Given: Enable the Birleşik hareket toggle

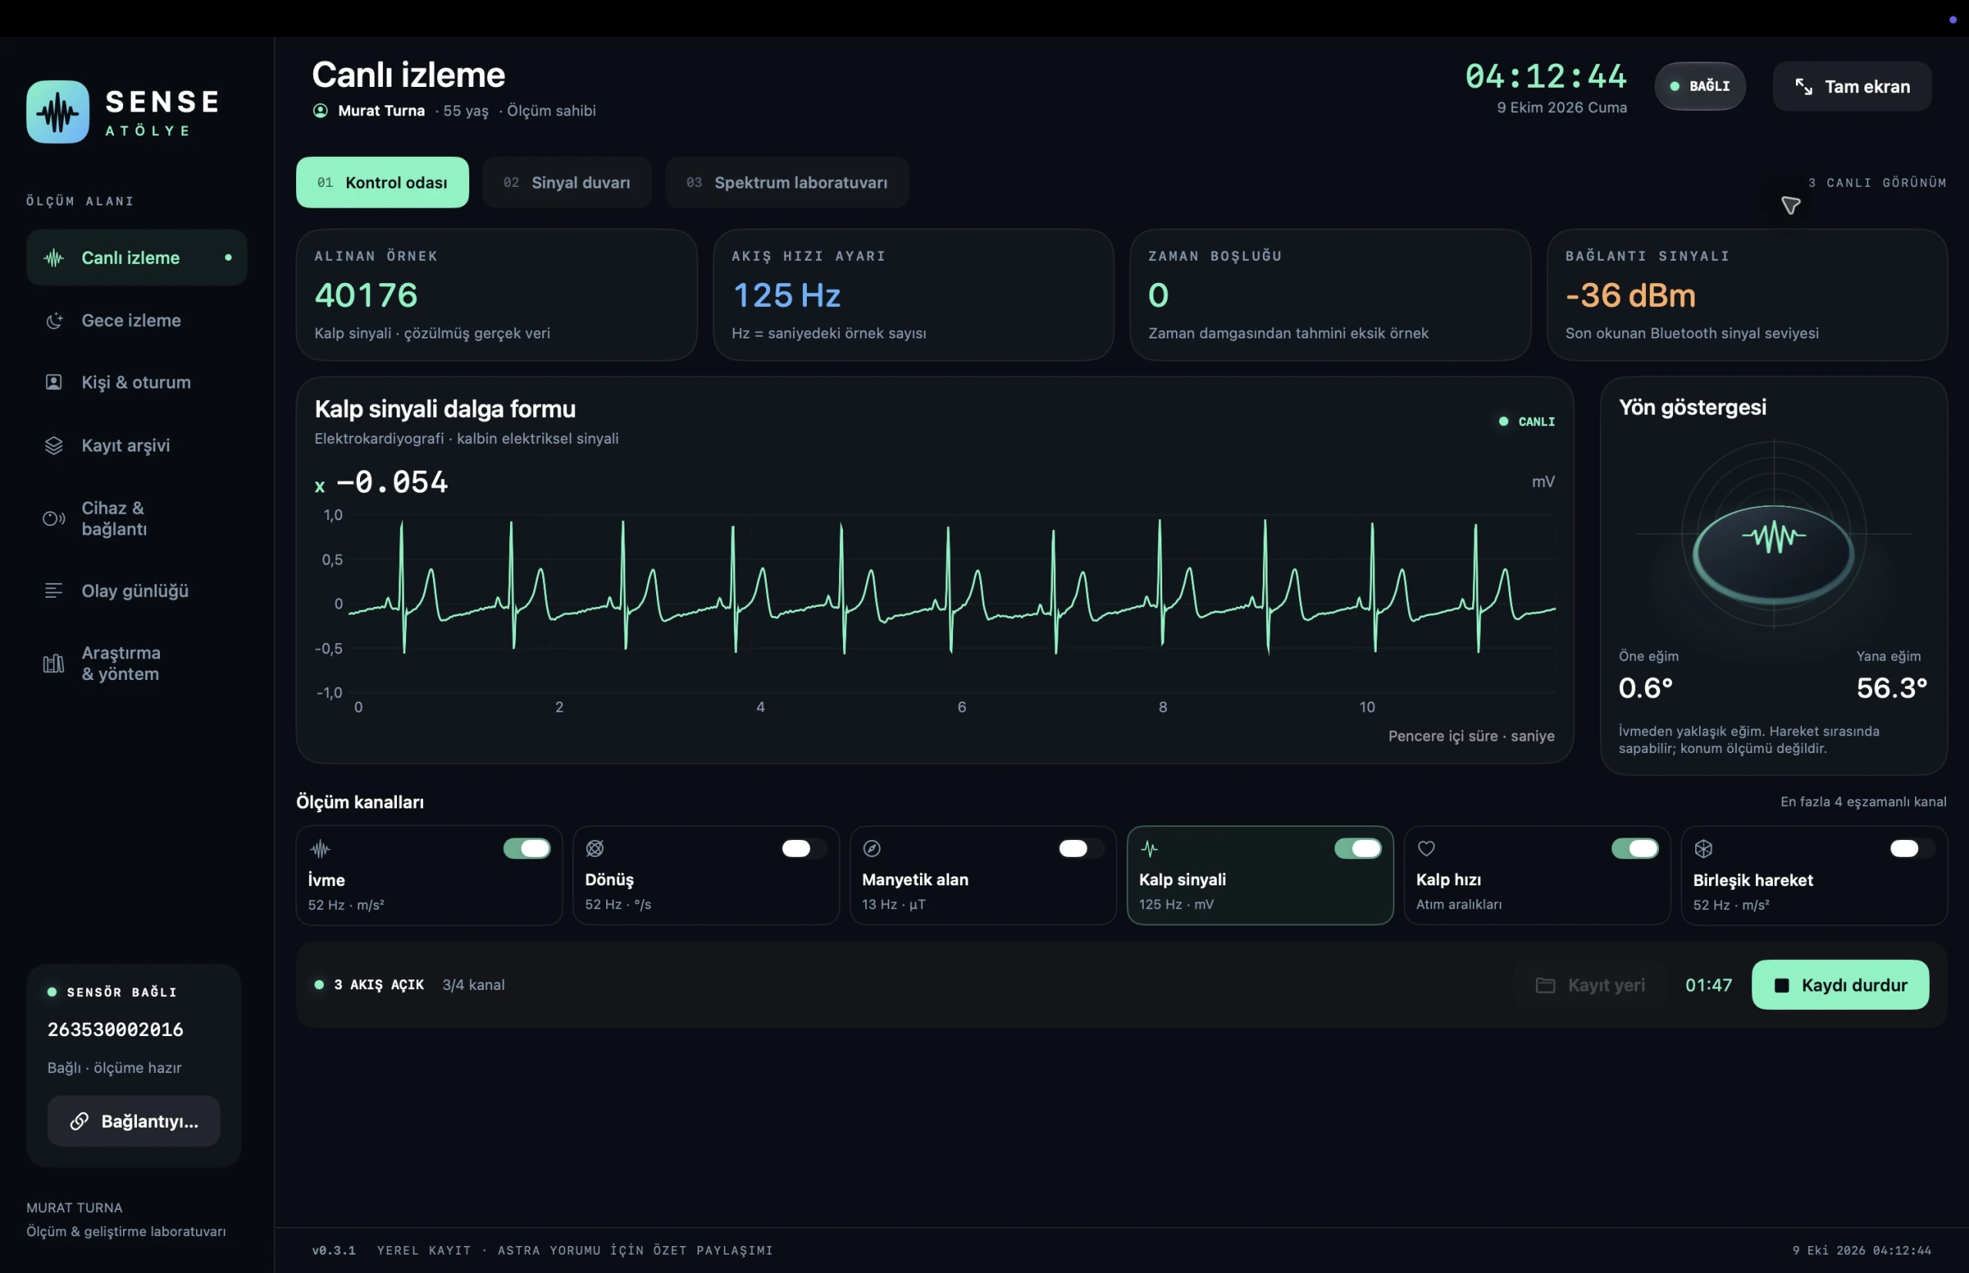Looking at the screenshot, I should click(1912, 848).
